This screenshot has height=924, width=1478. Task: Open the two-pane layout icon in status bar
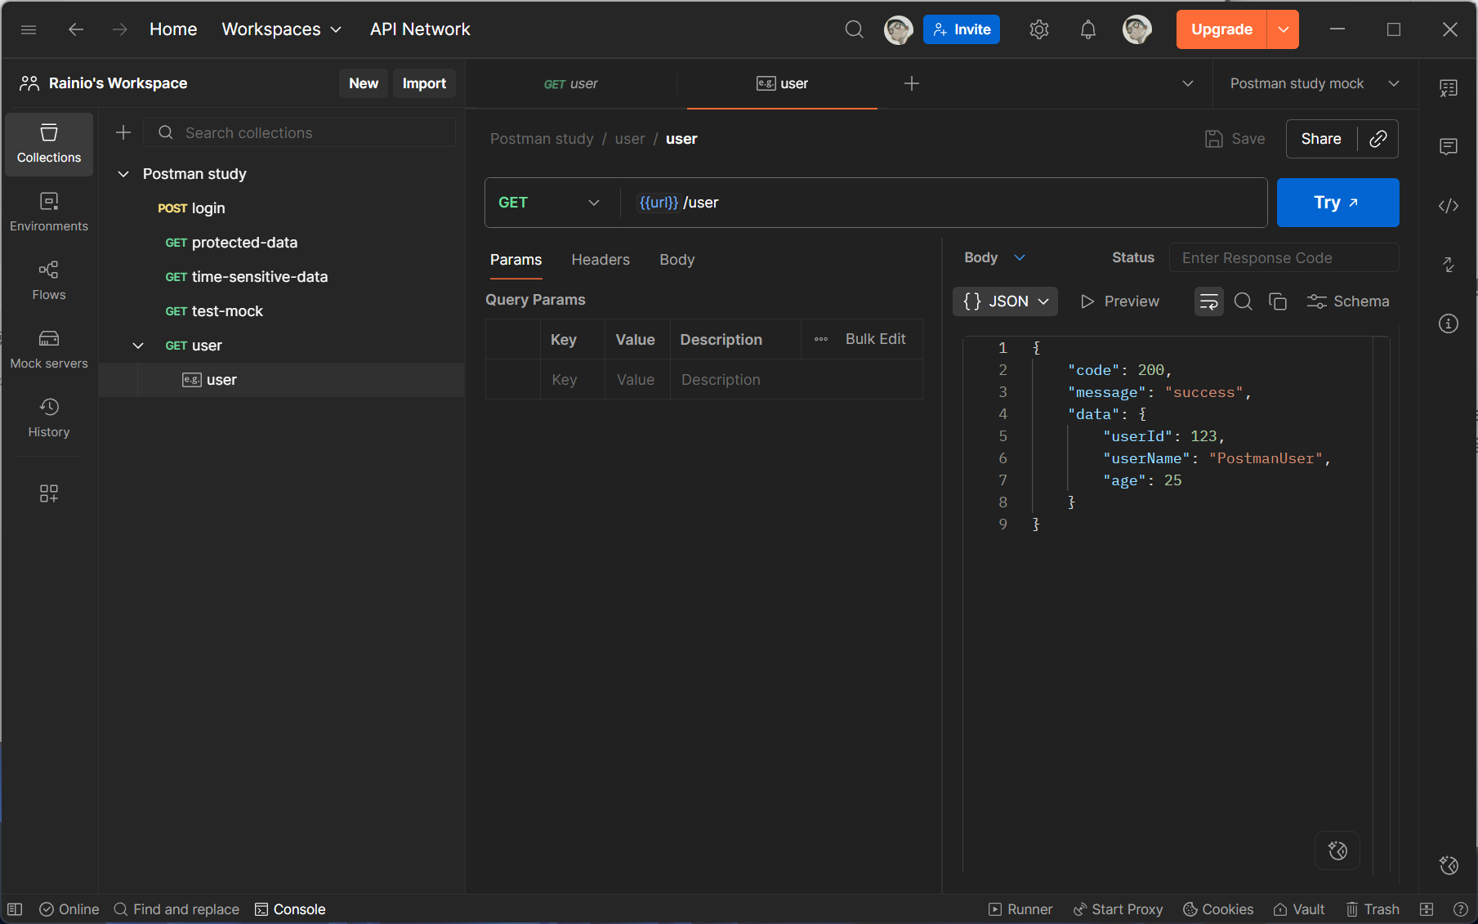coord(1427,909)
